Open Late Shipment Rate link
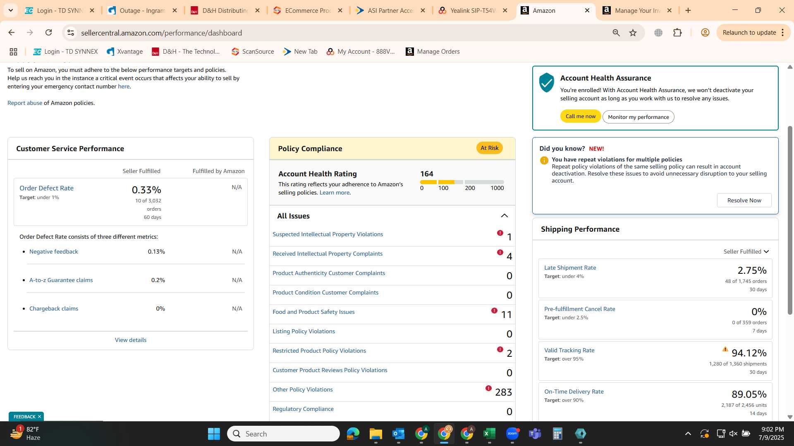This screenshot has width=794, height=446. 570,268
